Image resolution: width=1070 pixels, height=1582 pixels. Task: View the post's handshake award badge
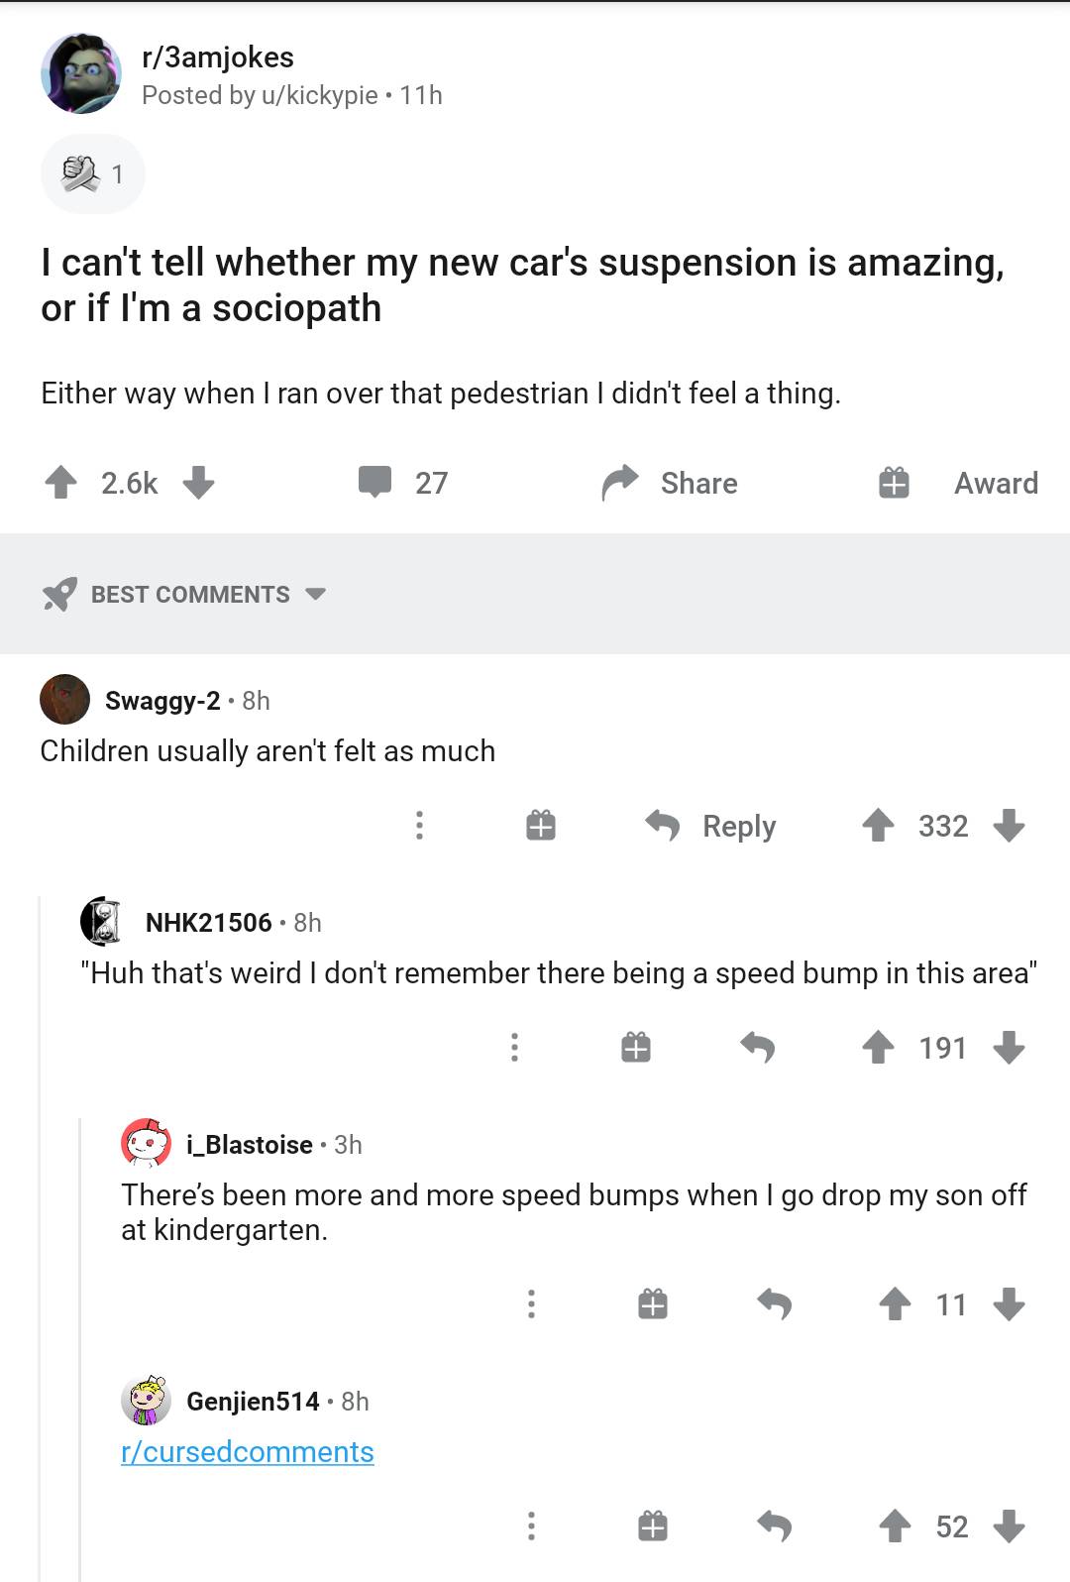pyautogui.click(x=92, y=174)
